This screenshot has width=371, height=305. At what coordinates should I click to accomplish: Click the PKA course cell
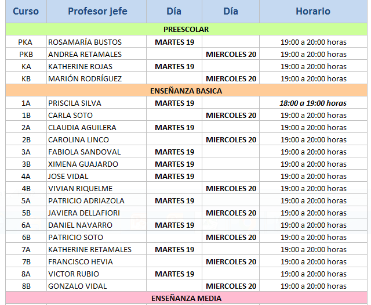(26, 42)
